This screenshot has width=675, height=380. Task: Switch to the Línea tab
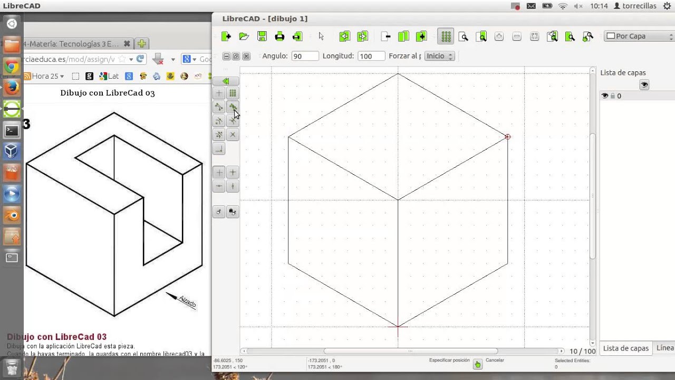664,348
